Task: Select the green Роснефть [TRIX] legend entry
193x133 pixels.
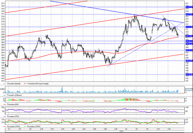Action: (35, 127)
